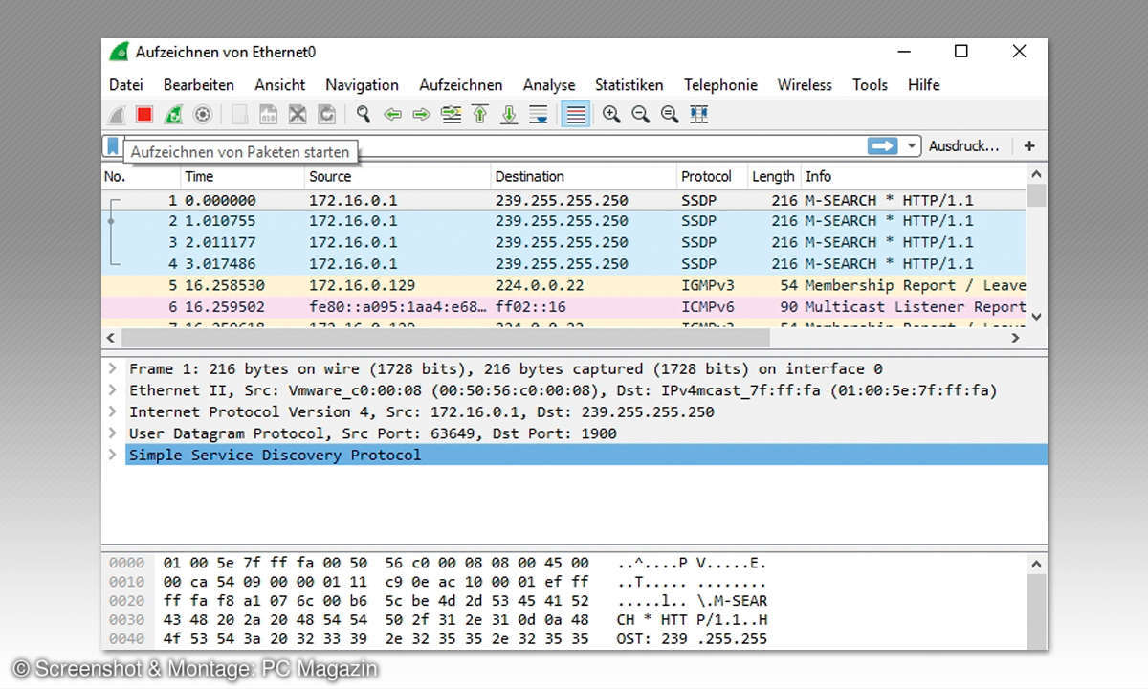Click hex offset row 0020 in bytes pane
Image resolution: width=1148 pixels, height=689 pixels.
(126, 601)
